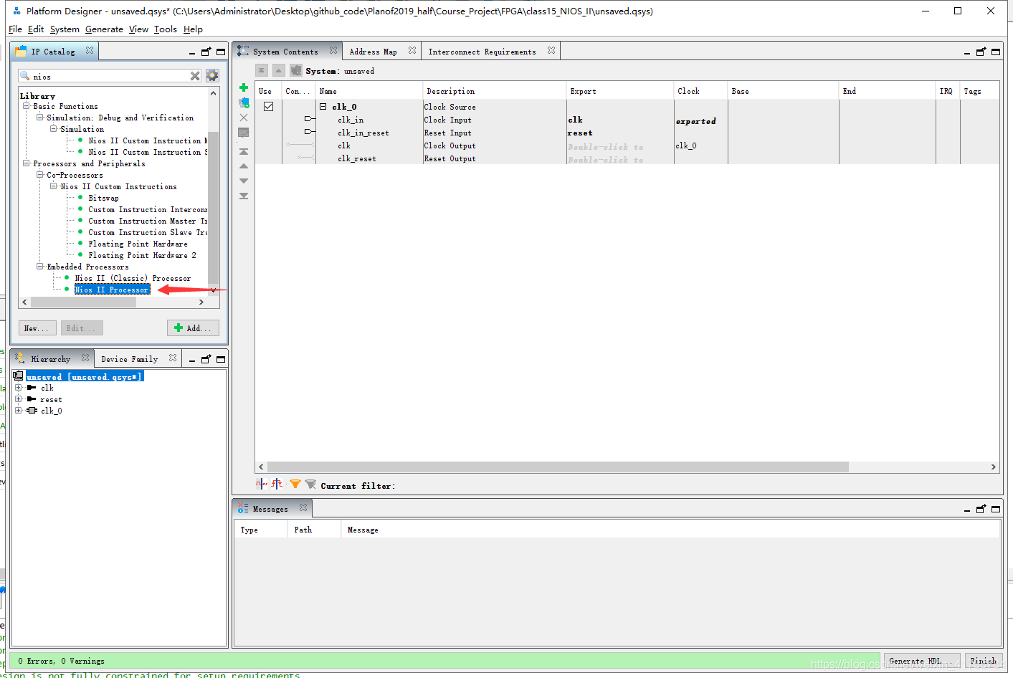Click the reset domains filter icon
This screenshot has width=1013, height=678.
[277, 484]
